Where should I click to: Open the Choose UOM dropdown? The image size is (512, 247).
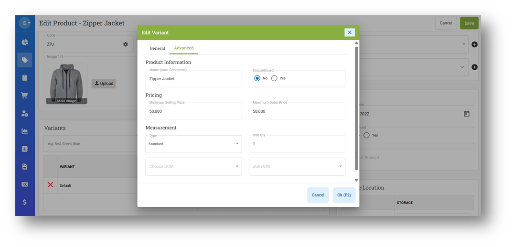[x=193, y=167]
